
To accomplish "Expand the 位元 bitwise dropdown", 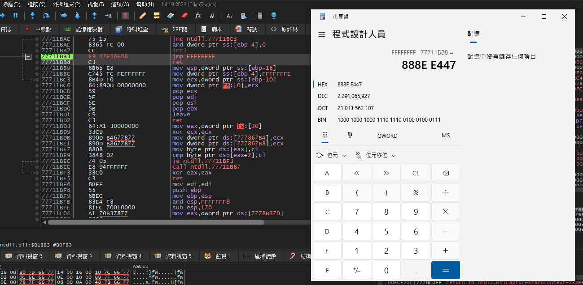I will pyautogui.click(x=332, y=155).
